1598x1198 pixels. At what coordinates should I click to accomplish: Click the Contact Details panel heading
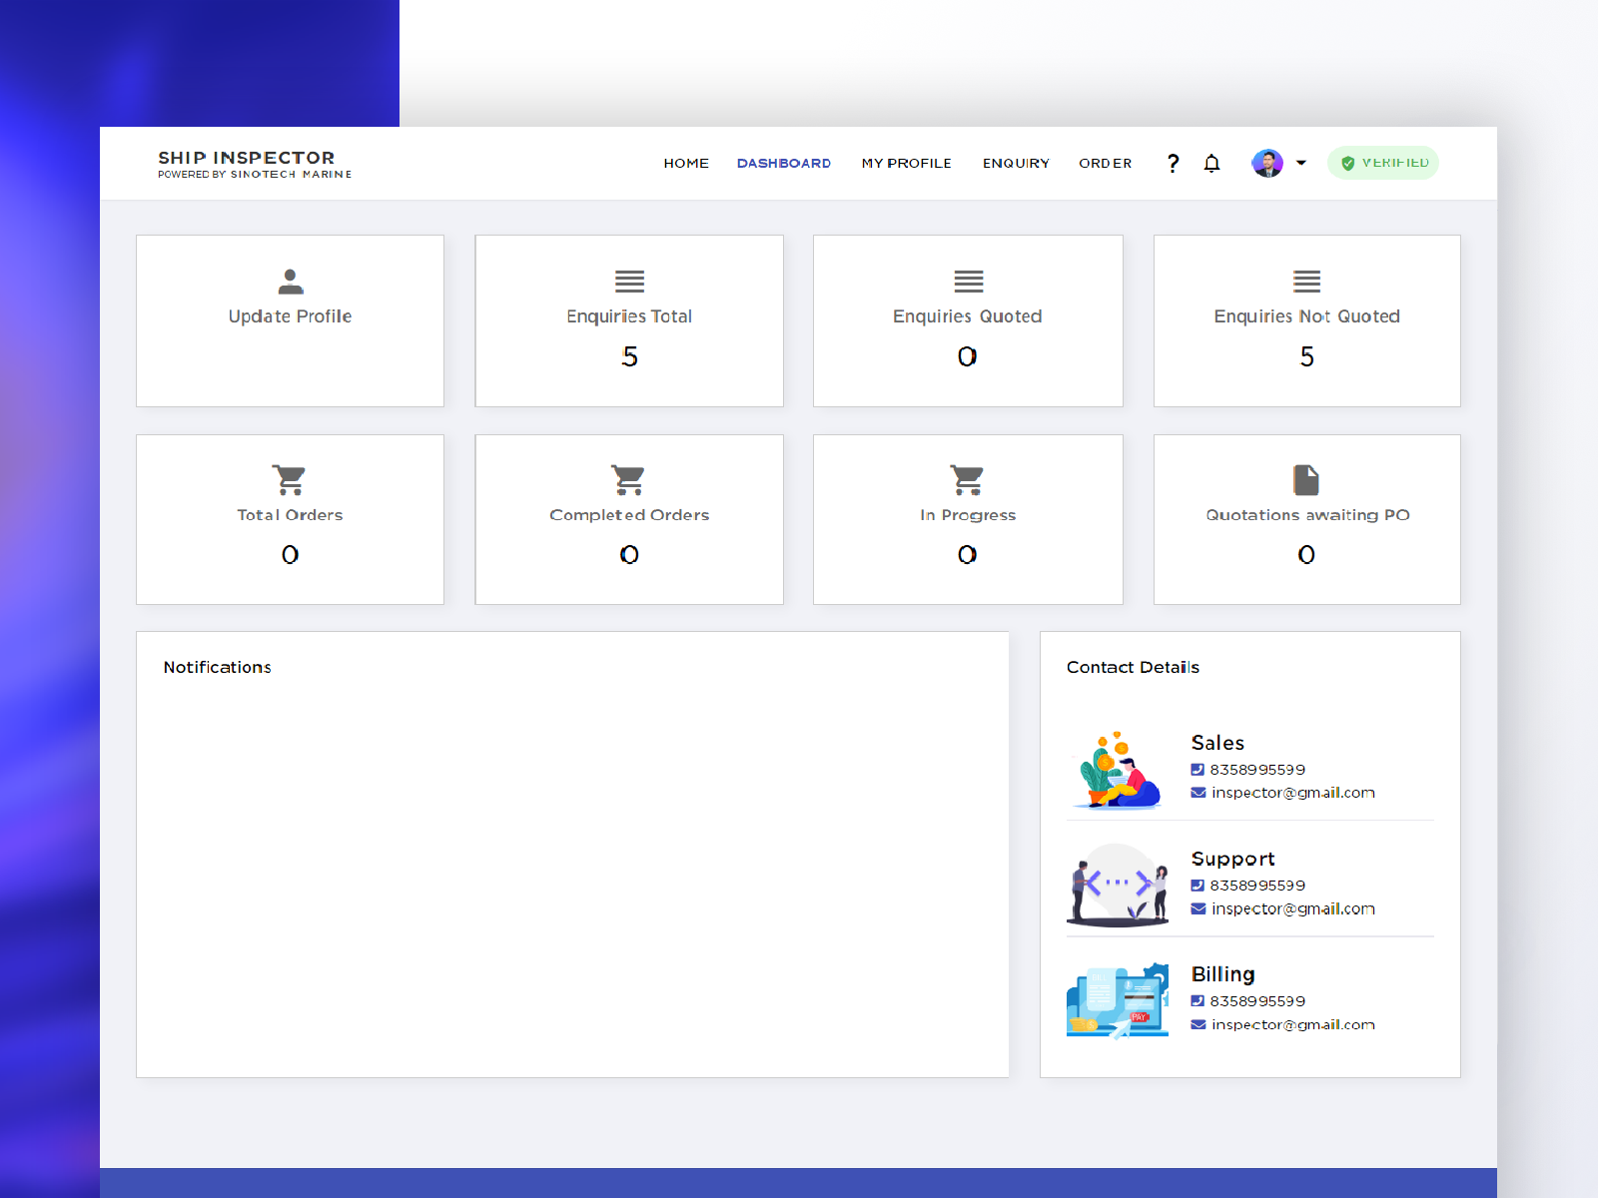click(x=1133, y=667)
